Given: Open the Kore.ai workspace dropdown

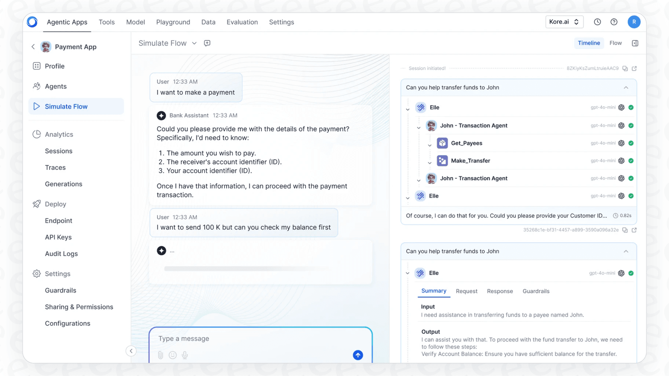Looking at the screenshot, I should coord(564,22).
